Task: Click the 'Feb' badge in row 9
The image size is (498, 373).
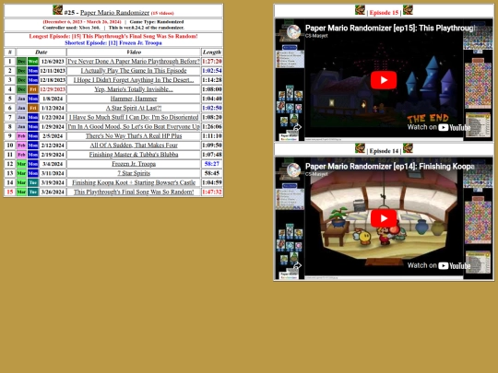Action: 21,136
